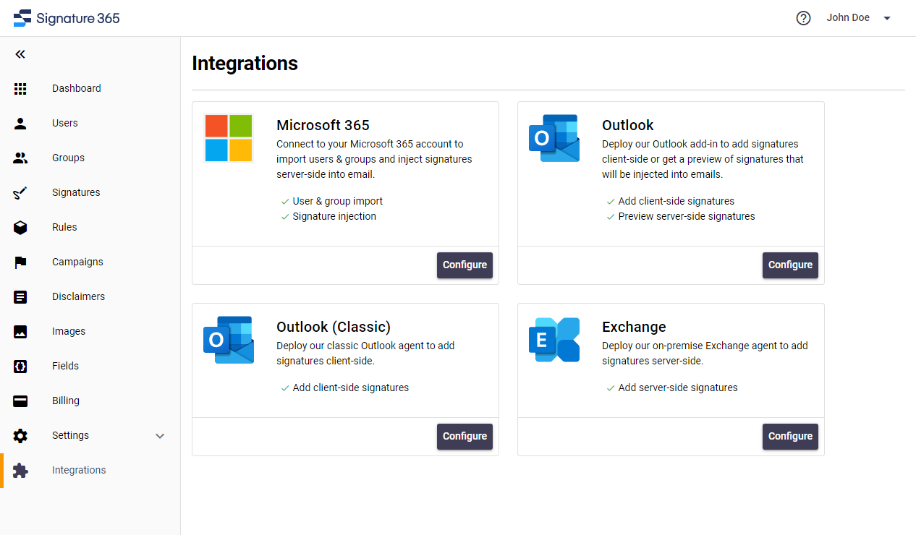Open the Rules menu item
The height and width of the screenshot is (535, 916).
click(x=64, y=227)
